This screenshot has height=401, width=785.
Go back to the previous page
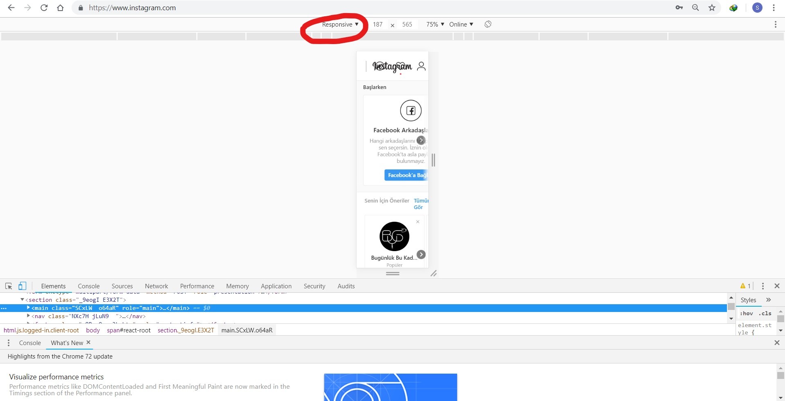pos(11,8)
